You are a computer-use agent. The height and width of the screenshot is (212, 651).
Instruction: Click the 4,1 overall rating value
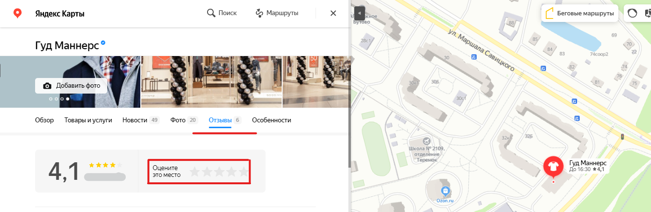tap(64, 172)
